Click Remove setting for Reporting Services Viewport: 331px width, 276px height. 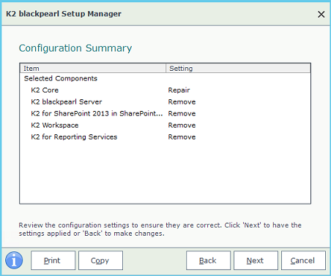tap(182, 137)
